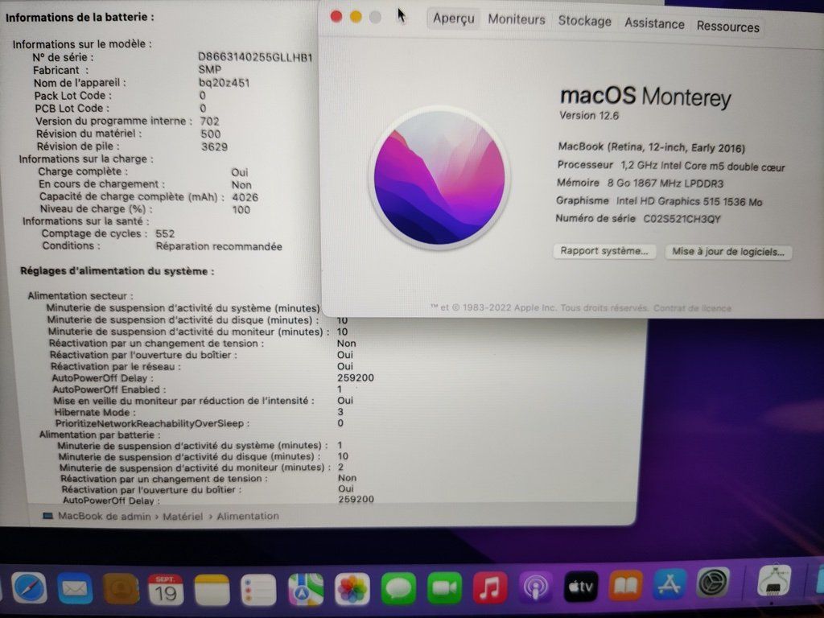Open the App Store from the Dock
Image resolution: width=824 pixels, height=618 pixels.
(x=669, y=584)
